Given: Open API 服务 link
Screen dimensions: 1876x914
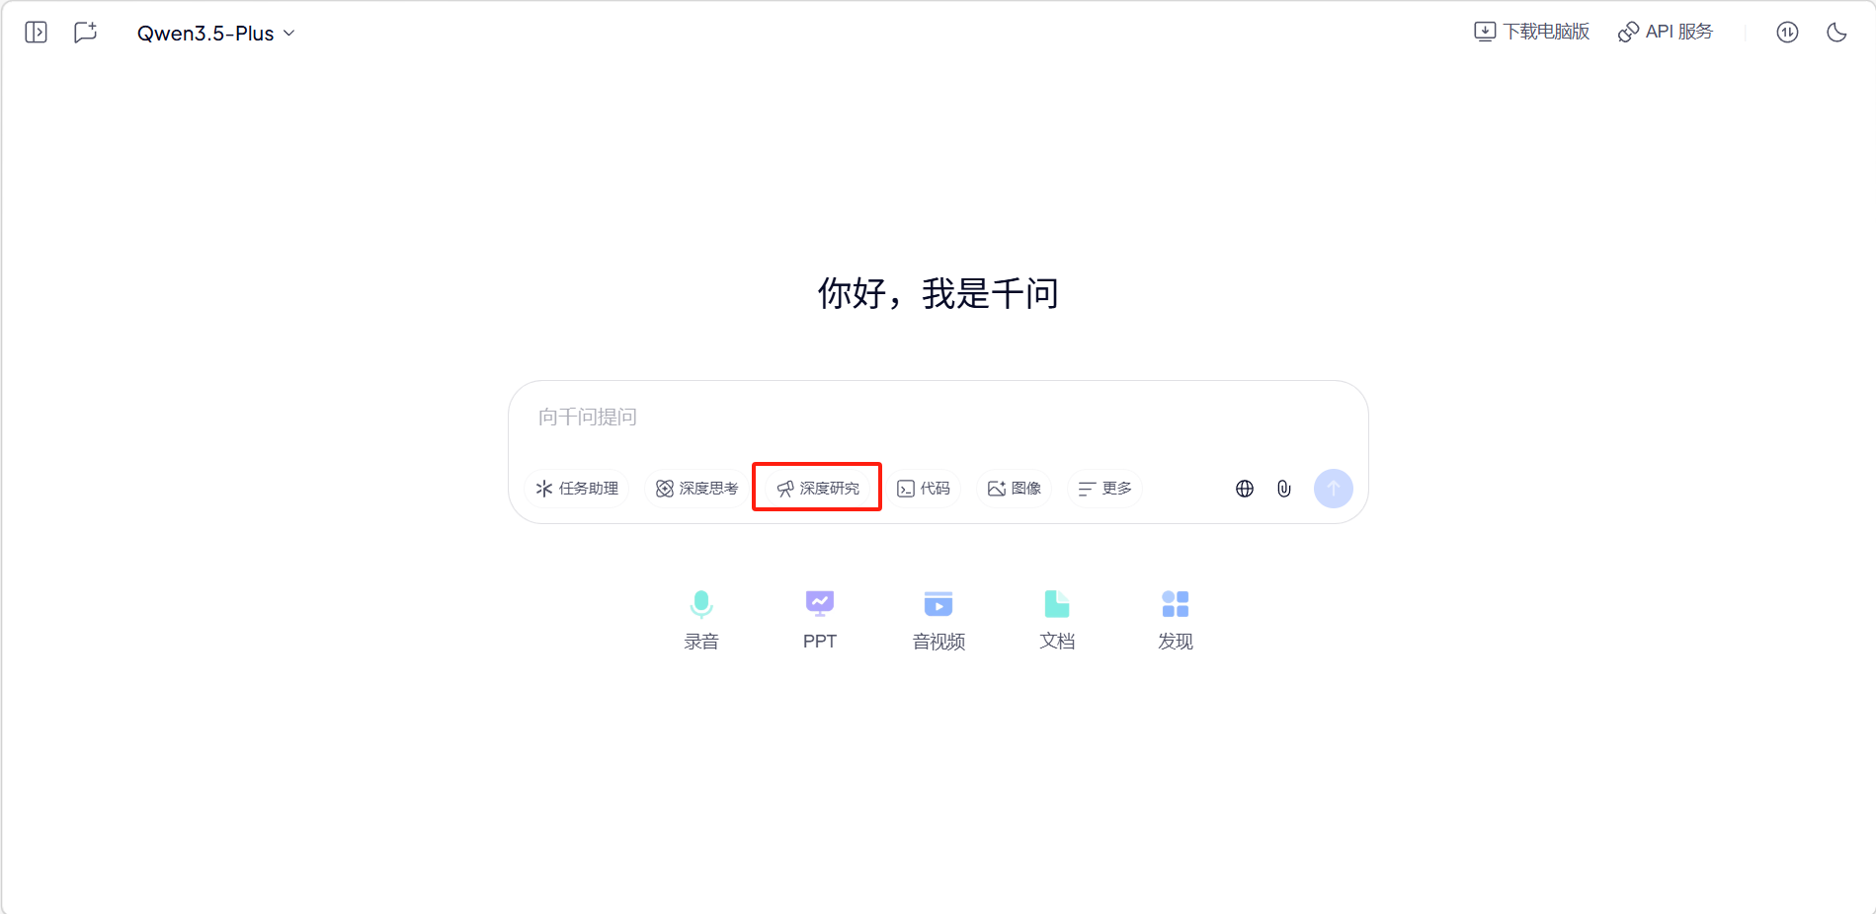Looking at the screenshot, I should pos(1666,32).
